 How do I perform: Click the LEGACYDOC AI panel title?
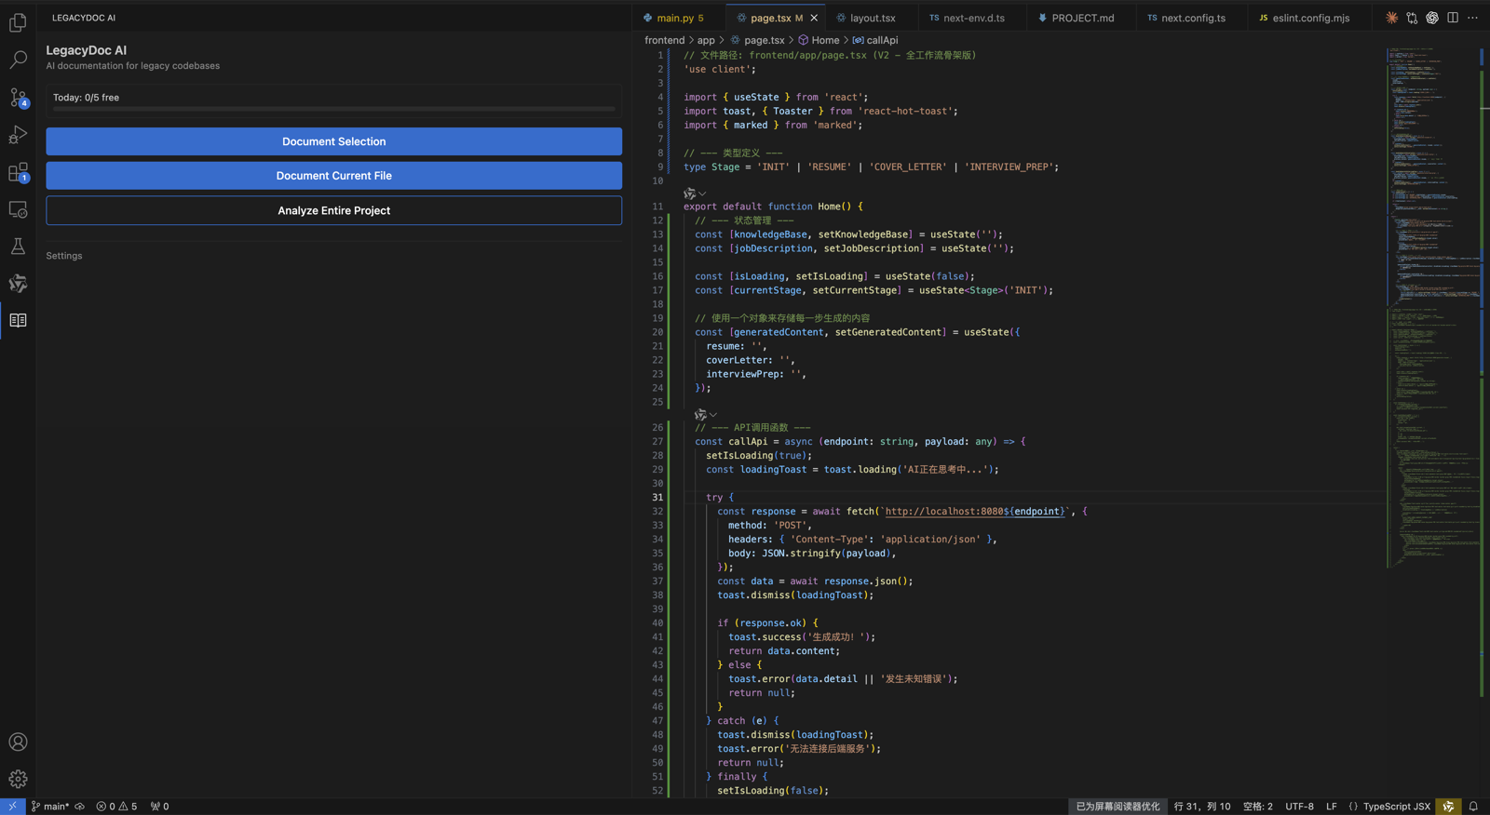84,18
